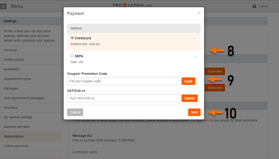Select the Creditcard payment method
The width and height of the screenshot is (279, 159).
click(x=72, y=38)
